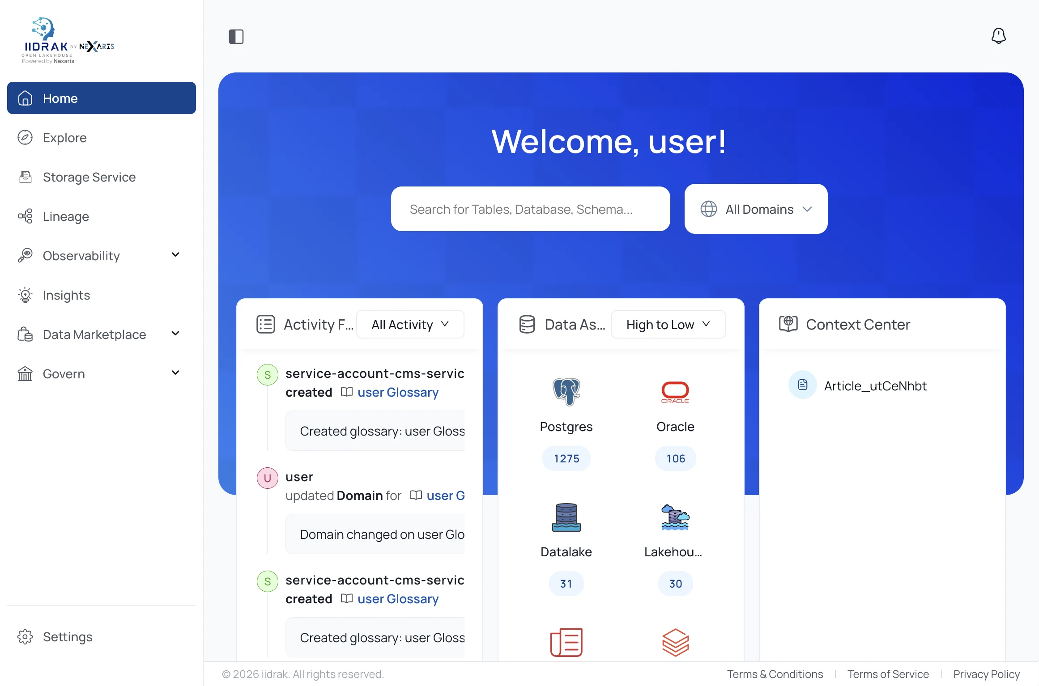Screen dimensions: 1039x686
Task: Open Lineage in the sidebar
Action: coord(102,216)
